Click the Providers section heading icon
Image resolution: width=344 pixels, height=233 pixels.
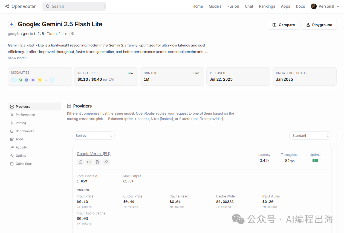[x=69, y=106]
